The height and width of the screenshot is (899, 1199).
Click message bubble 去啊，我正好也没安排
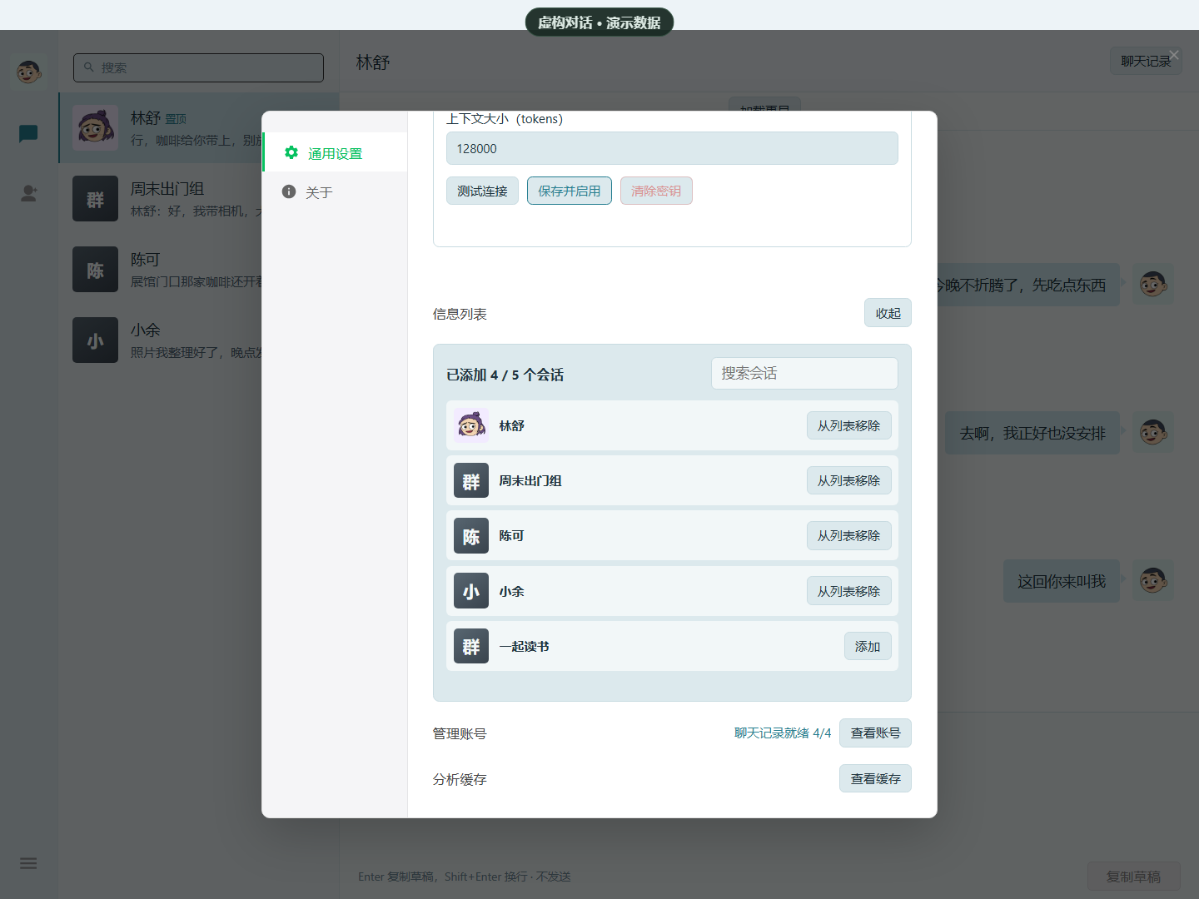tap(1032, 433)
